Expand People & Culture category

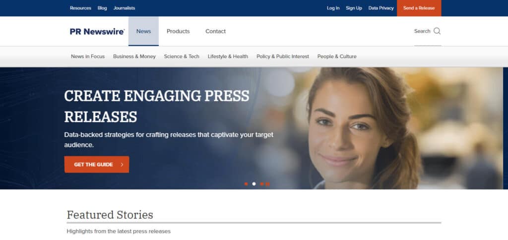(337, 57)
